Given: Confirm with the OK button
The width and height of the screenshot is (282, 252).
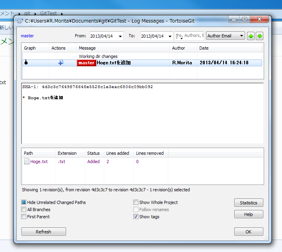Looking at the screenshot, I should click(249, 231).
